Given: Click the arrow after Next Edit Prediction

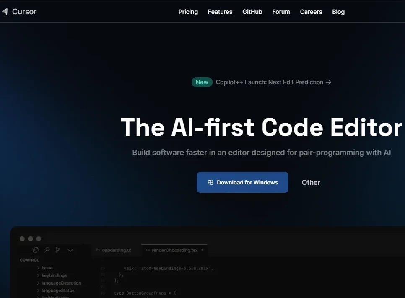Looking at the screenshot, I should [328, 82].
